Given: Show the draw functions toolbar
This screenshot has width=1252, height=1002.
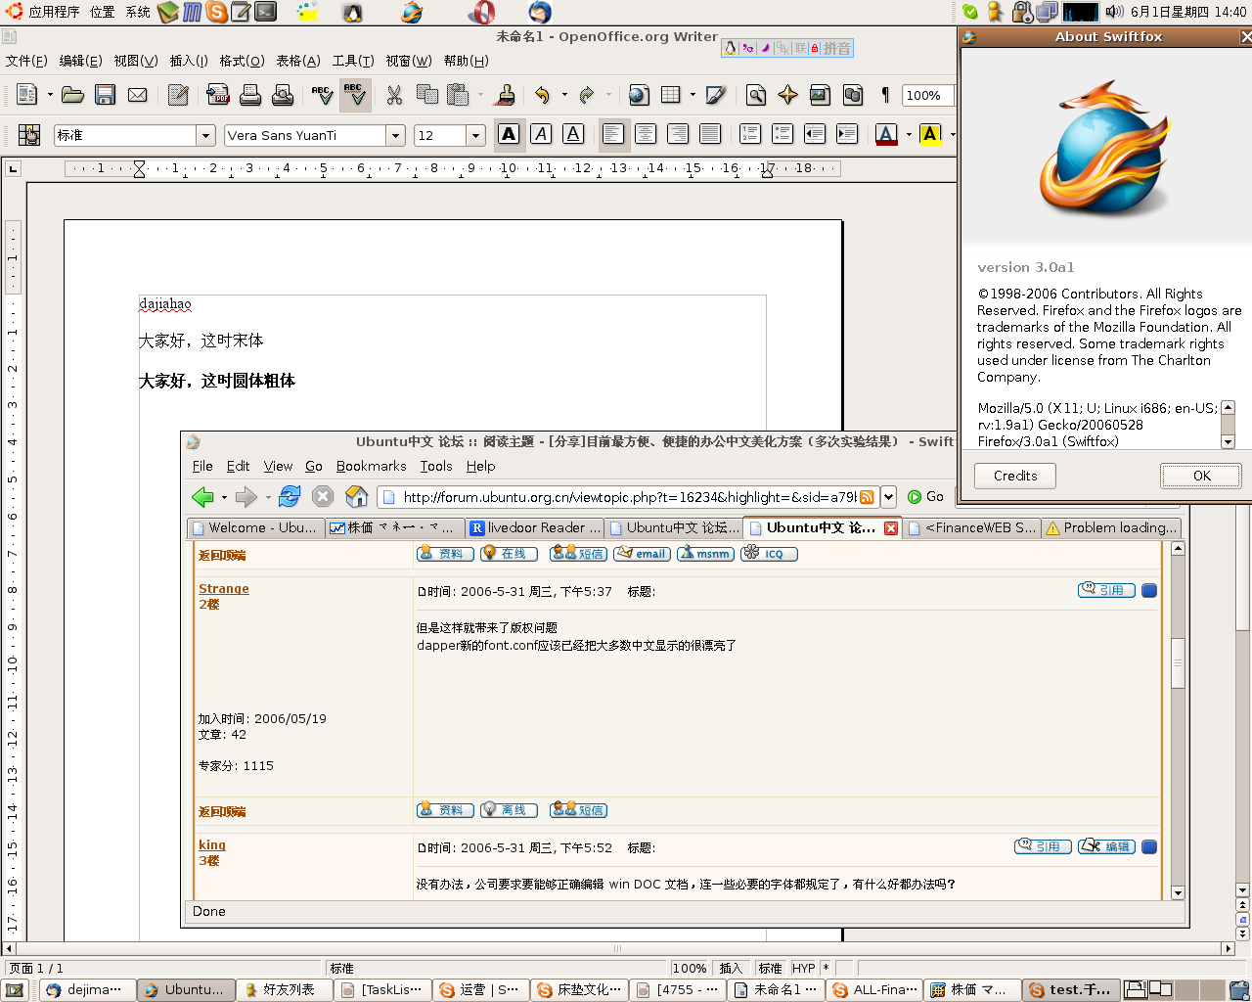Looking at the screenshot, I should 716,95.
